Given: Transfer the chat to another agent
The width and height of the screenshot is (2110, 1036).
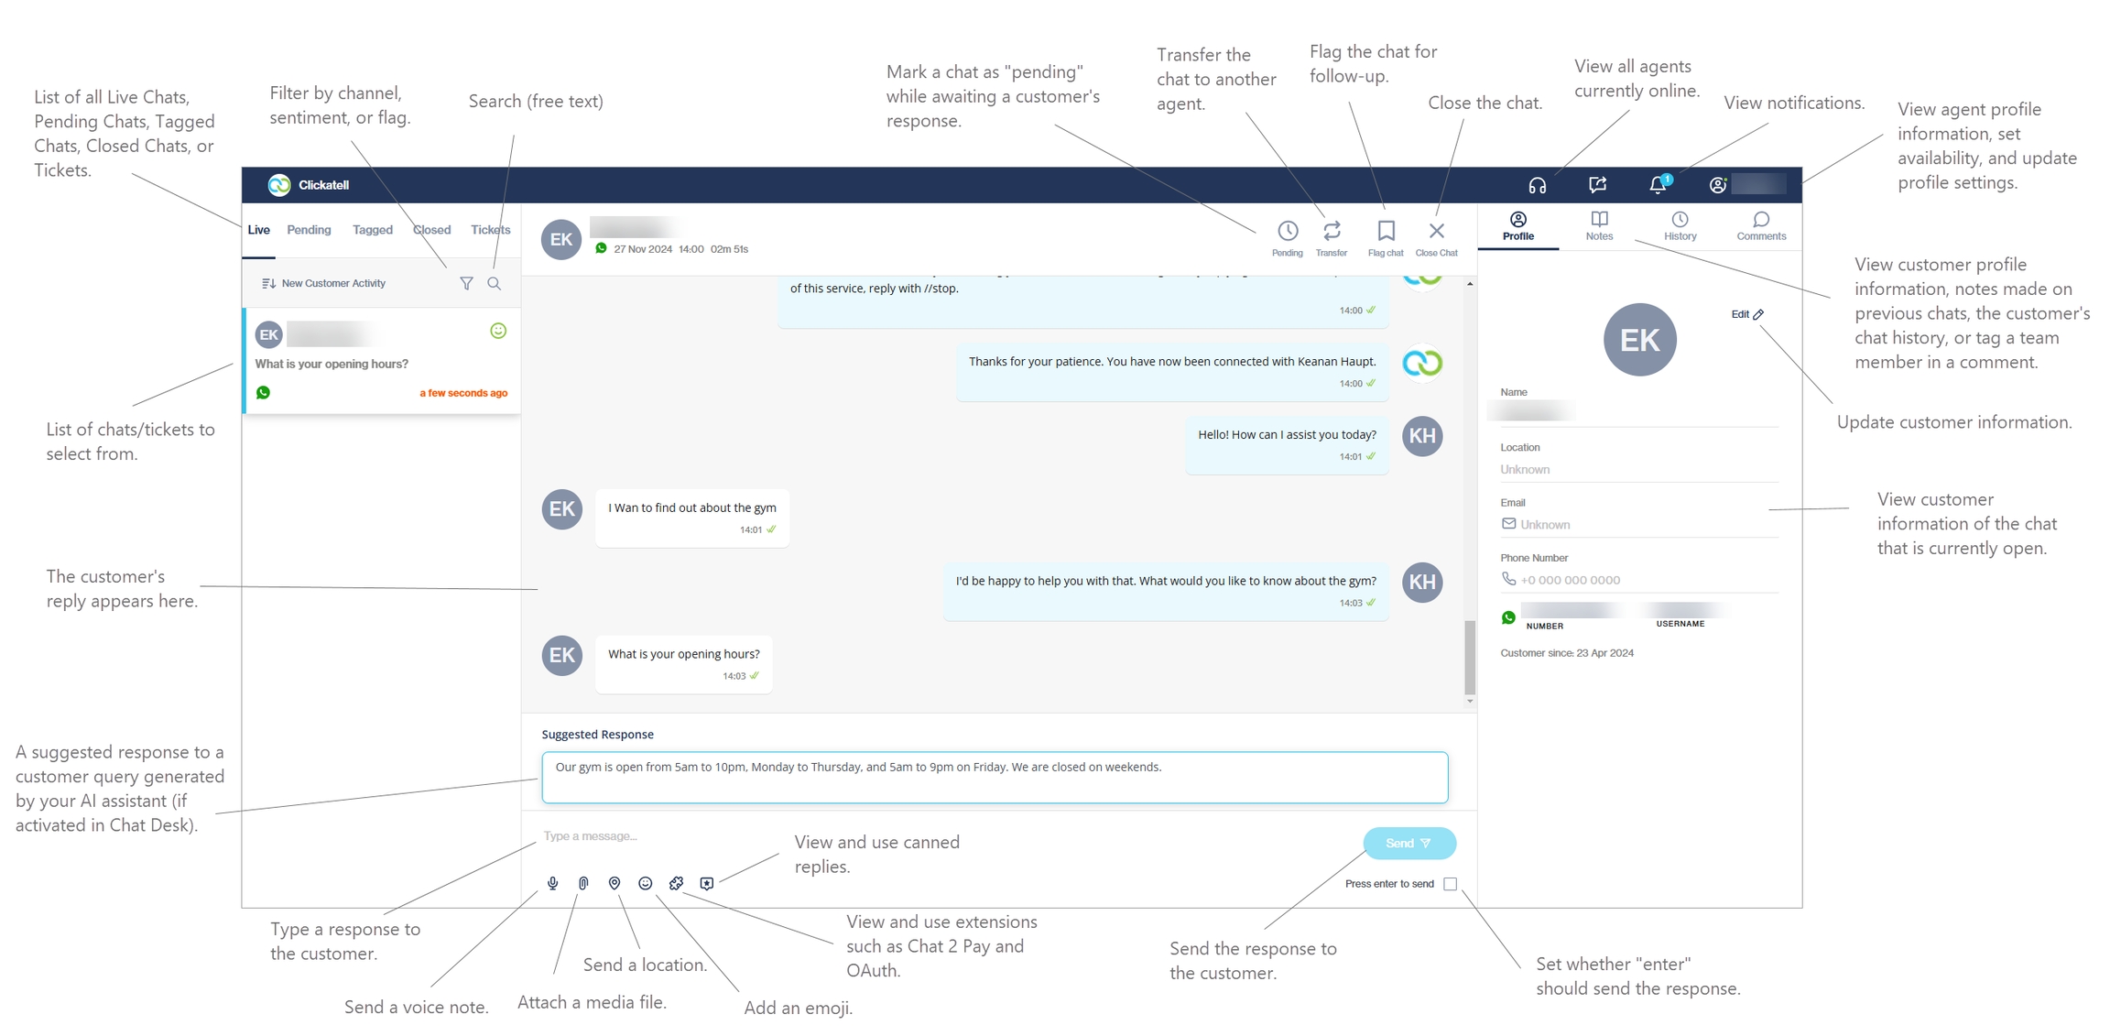Looking at the screenshot, I should [x=1332, y=232].
